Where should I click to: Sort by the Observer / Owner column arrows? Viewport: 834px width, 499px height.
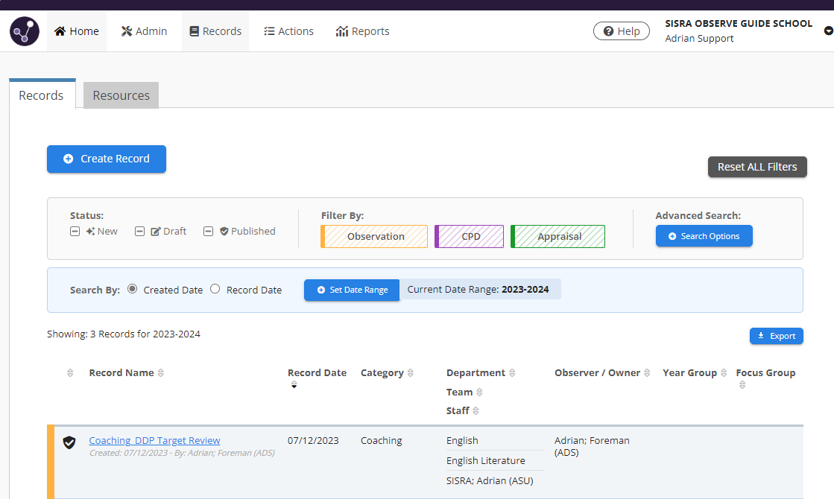[647, 373]
